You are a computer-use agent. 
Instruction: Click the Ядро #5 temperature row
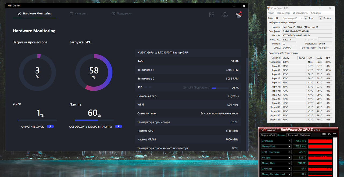coord(300,87)
